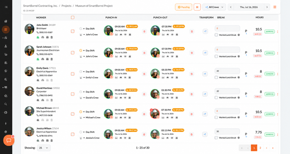Go to page 2 of results
Image resolution: width=290 pixels, height=154 pixels.
coord(260,148)
